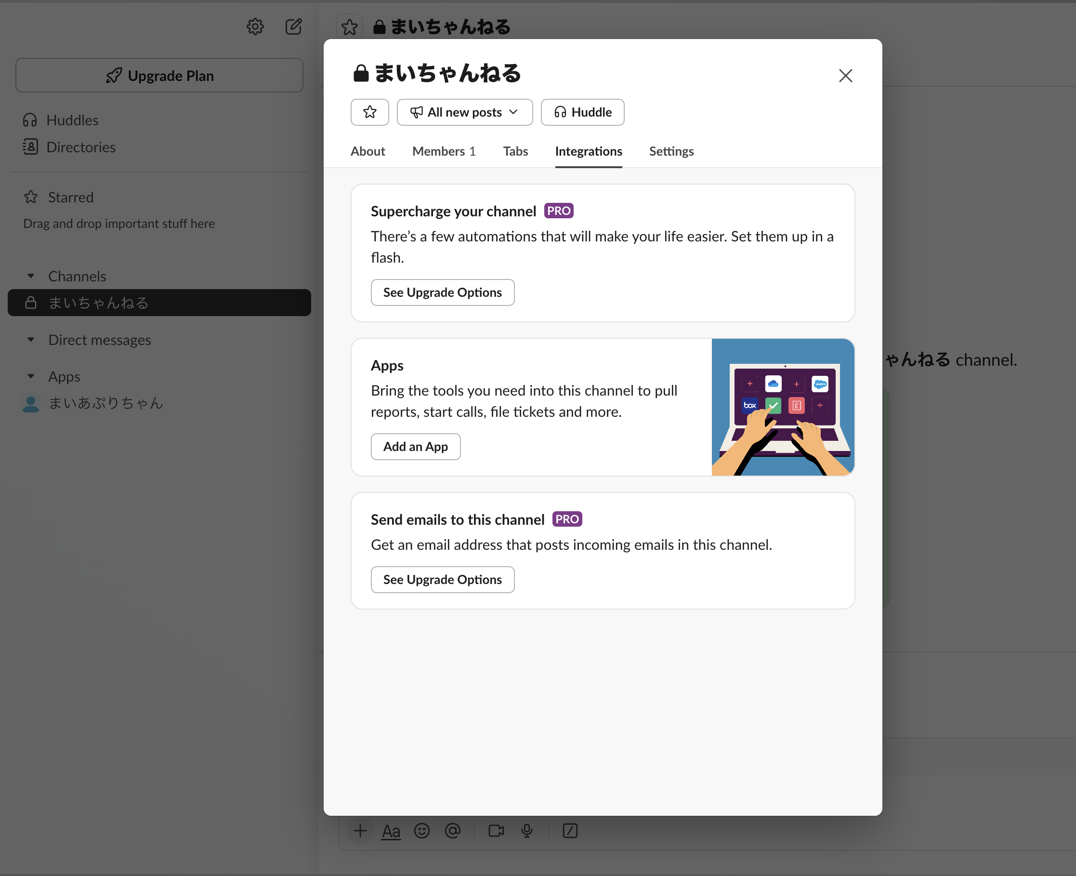The height and width of the screenshot is (876, 1076).
Task: Insert an emoji in the message composer
Action: [x=422, y=831]
